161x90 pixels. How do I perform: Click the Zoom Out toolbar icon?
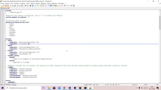coord(38,5)
